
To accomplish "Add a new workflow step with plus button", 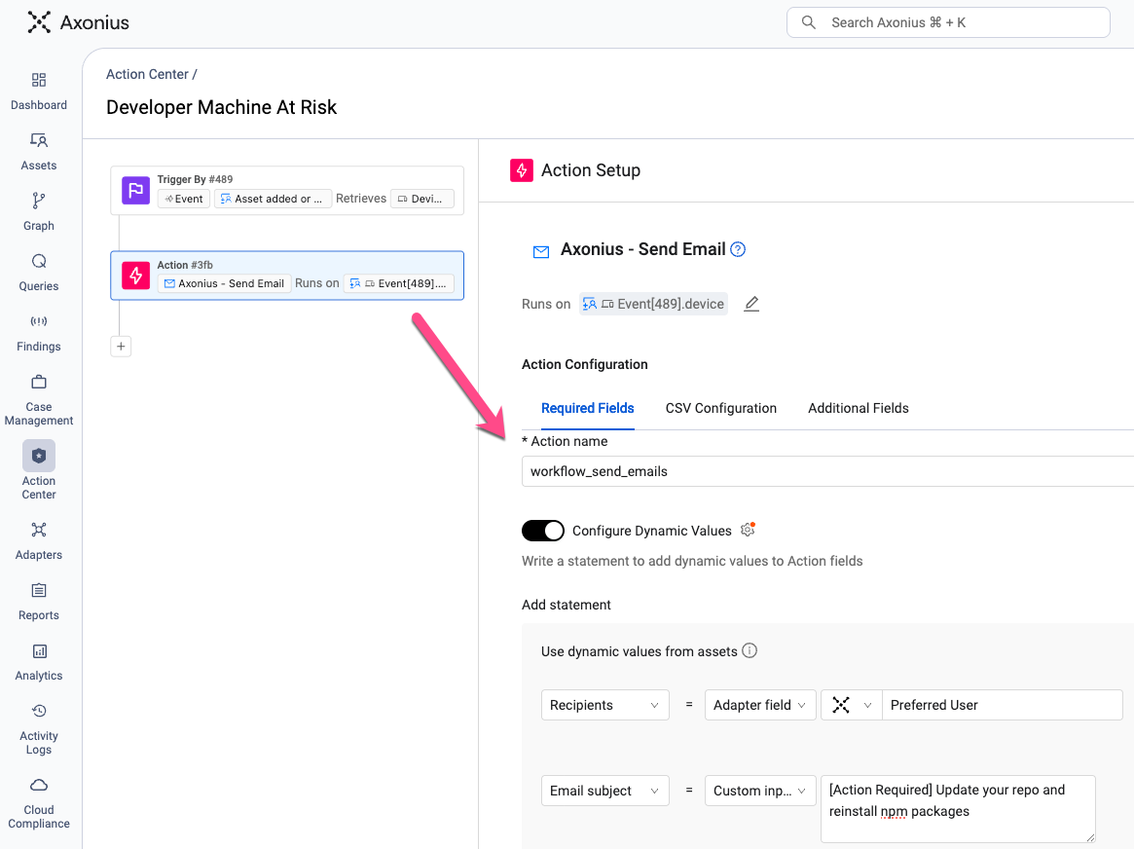I will click(x=121, y=347).
